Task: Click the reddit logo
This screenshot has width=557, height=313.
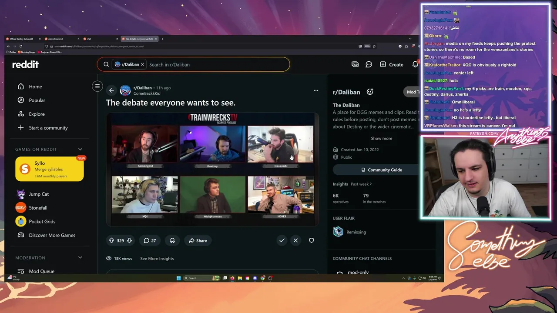Action: [x=25, y=64]
